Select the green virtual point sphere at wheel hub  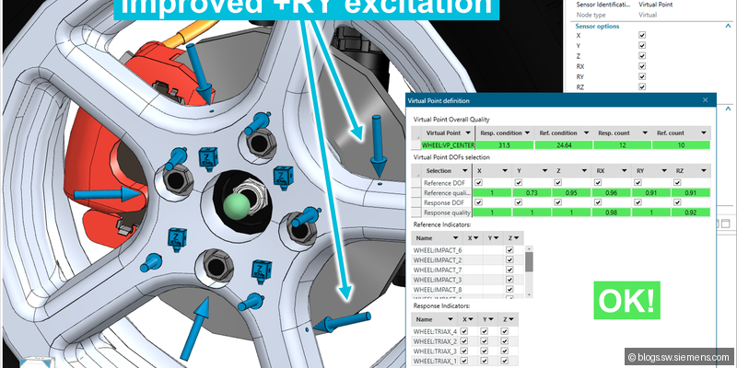pyautogui.click(x=235, y=204)
